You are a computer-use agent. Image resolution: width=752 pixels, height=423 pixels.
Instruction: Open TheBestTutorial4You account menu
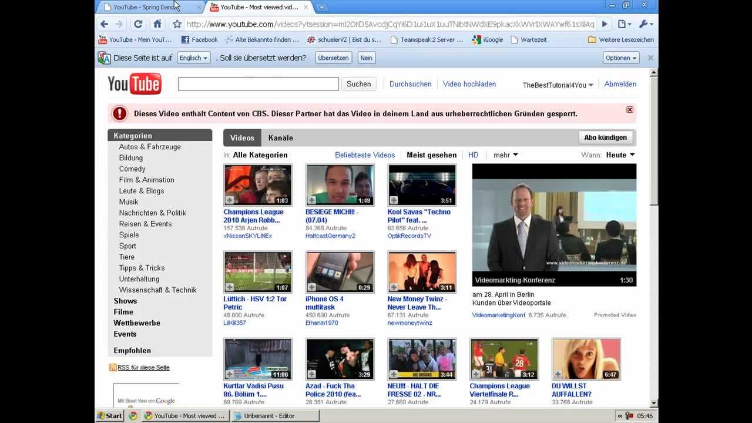tap(558, 85)
